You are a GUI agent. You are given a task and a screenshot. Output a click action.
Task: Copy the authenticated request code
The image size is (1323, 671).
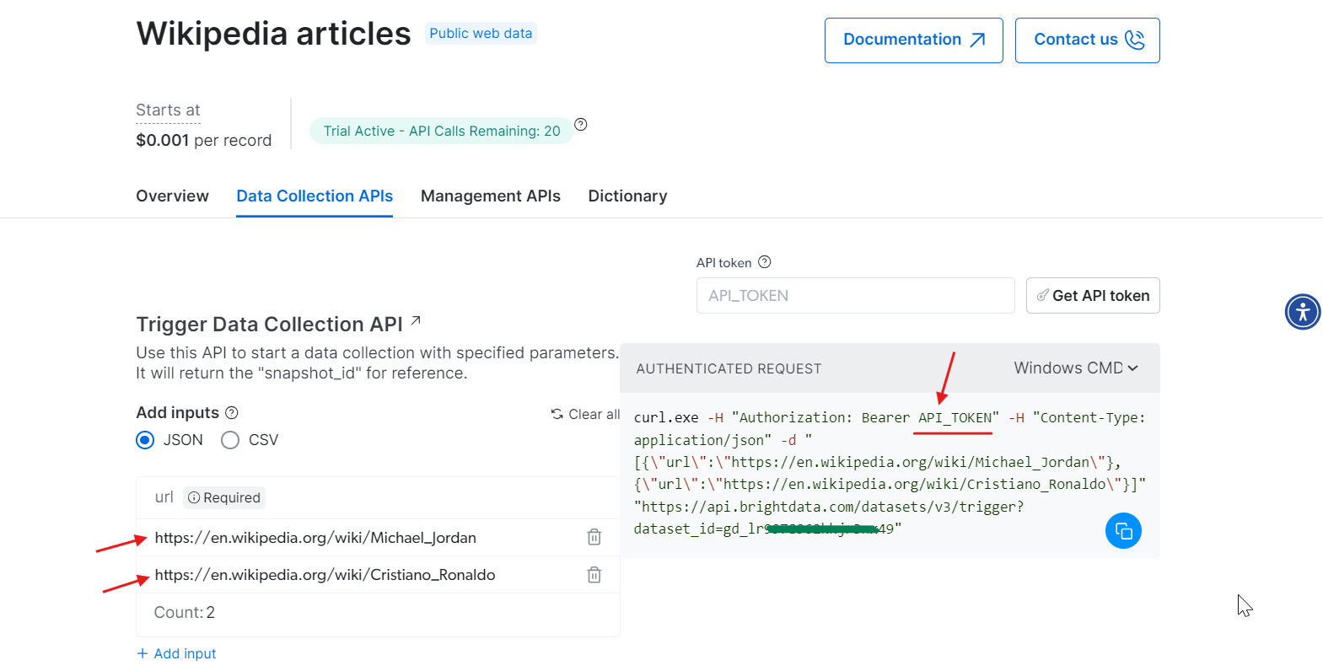coord(1123,531)
